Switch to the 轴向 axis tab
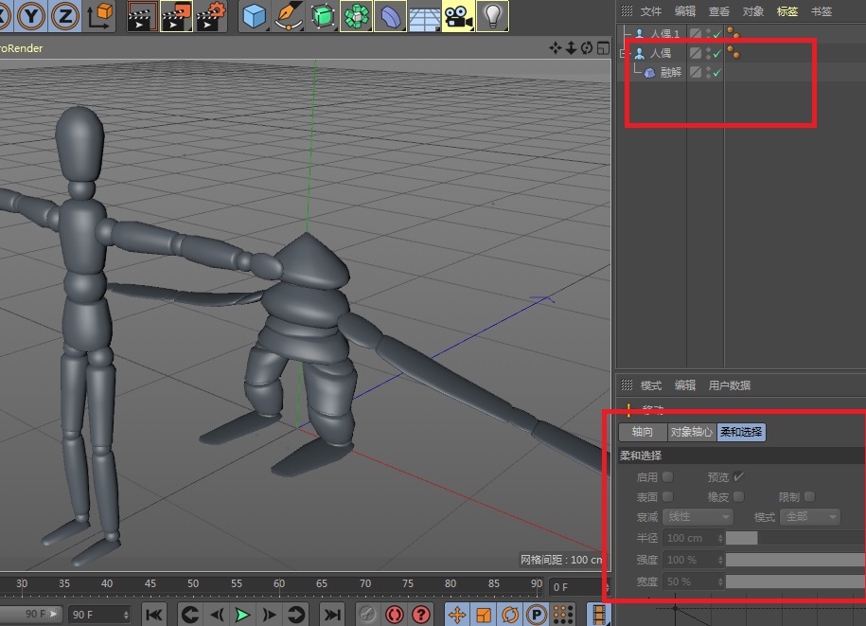The width and height of the screenshot is (866, 626). [x=643, y=432]
